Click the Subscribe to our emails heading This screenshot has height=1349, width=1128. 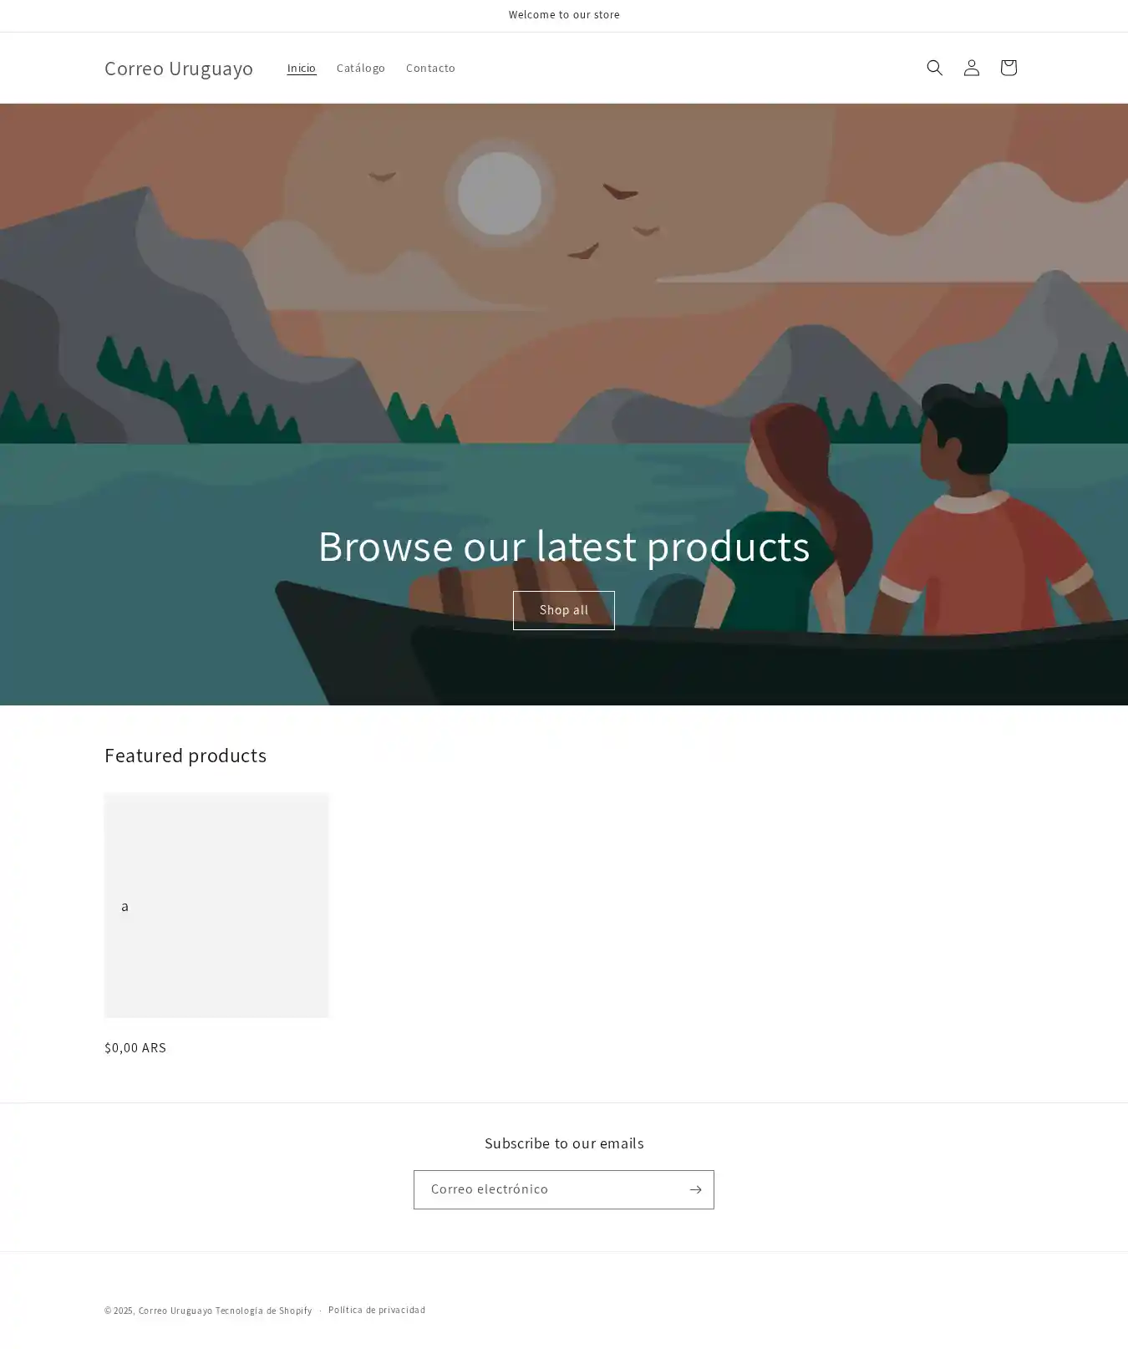point(564,1143)
